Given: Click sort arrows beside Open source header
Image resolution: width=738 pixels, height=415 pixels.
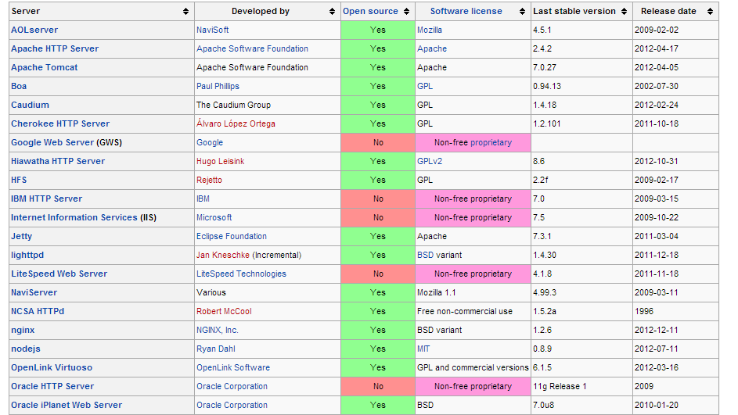Looking at the screenshot, I should coord(407,11).
